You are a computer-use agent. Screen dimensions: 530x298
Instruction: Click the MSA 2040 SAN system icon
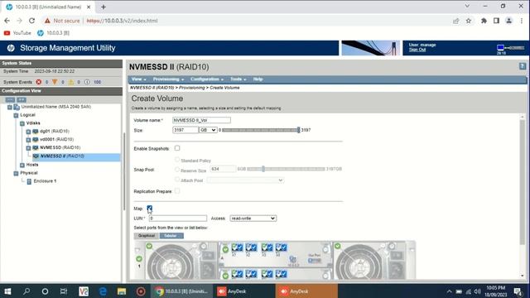tap(17, 107)
